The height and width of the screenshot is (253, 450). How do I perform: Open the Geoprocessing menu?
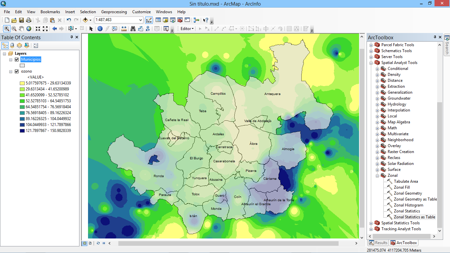(x=114, y=12)
